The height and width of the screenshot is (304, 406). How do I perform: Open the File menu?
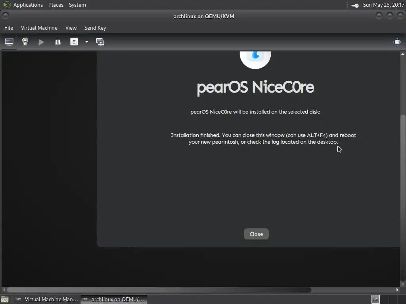[x=9, y=28]
